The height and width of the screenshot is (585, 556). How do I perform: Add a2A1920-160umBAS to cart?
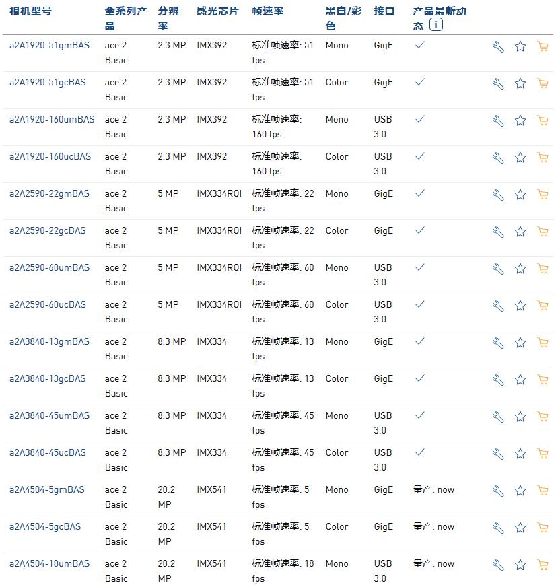pyautogui.click(x=543, y=120)
